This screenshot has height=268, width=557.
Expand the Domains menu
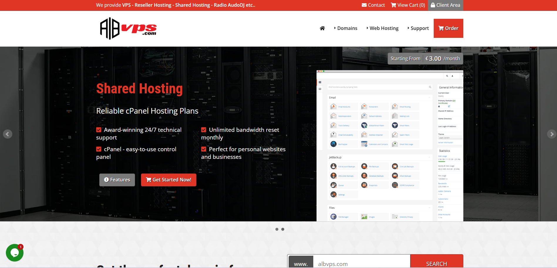346,28
